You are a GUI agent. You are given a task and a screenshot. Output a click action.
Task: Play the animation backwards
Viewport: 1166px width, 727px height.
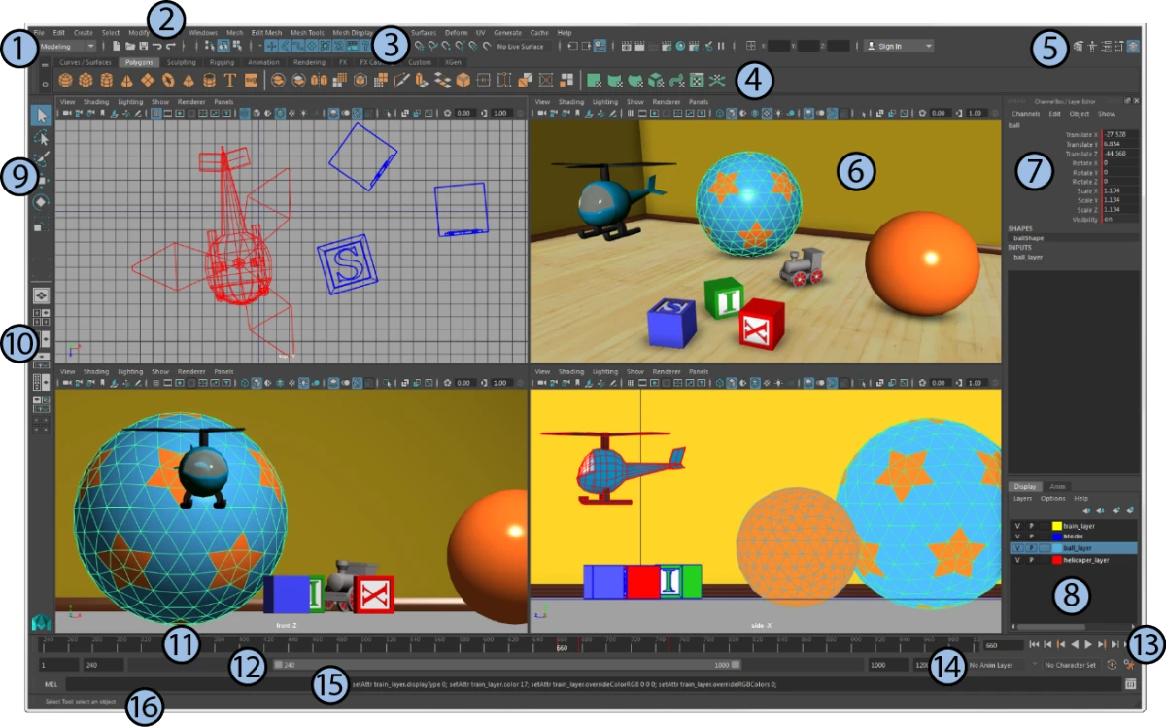(1075, 644)
